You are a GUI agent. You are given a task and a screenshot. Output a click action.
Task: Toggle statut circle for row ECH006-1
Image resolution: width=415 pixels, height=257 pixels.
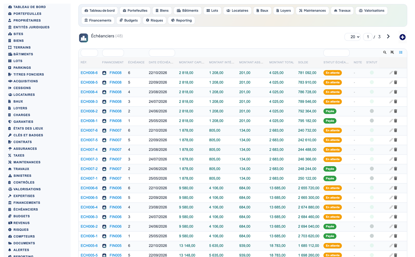click(372, 236)
